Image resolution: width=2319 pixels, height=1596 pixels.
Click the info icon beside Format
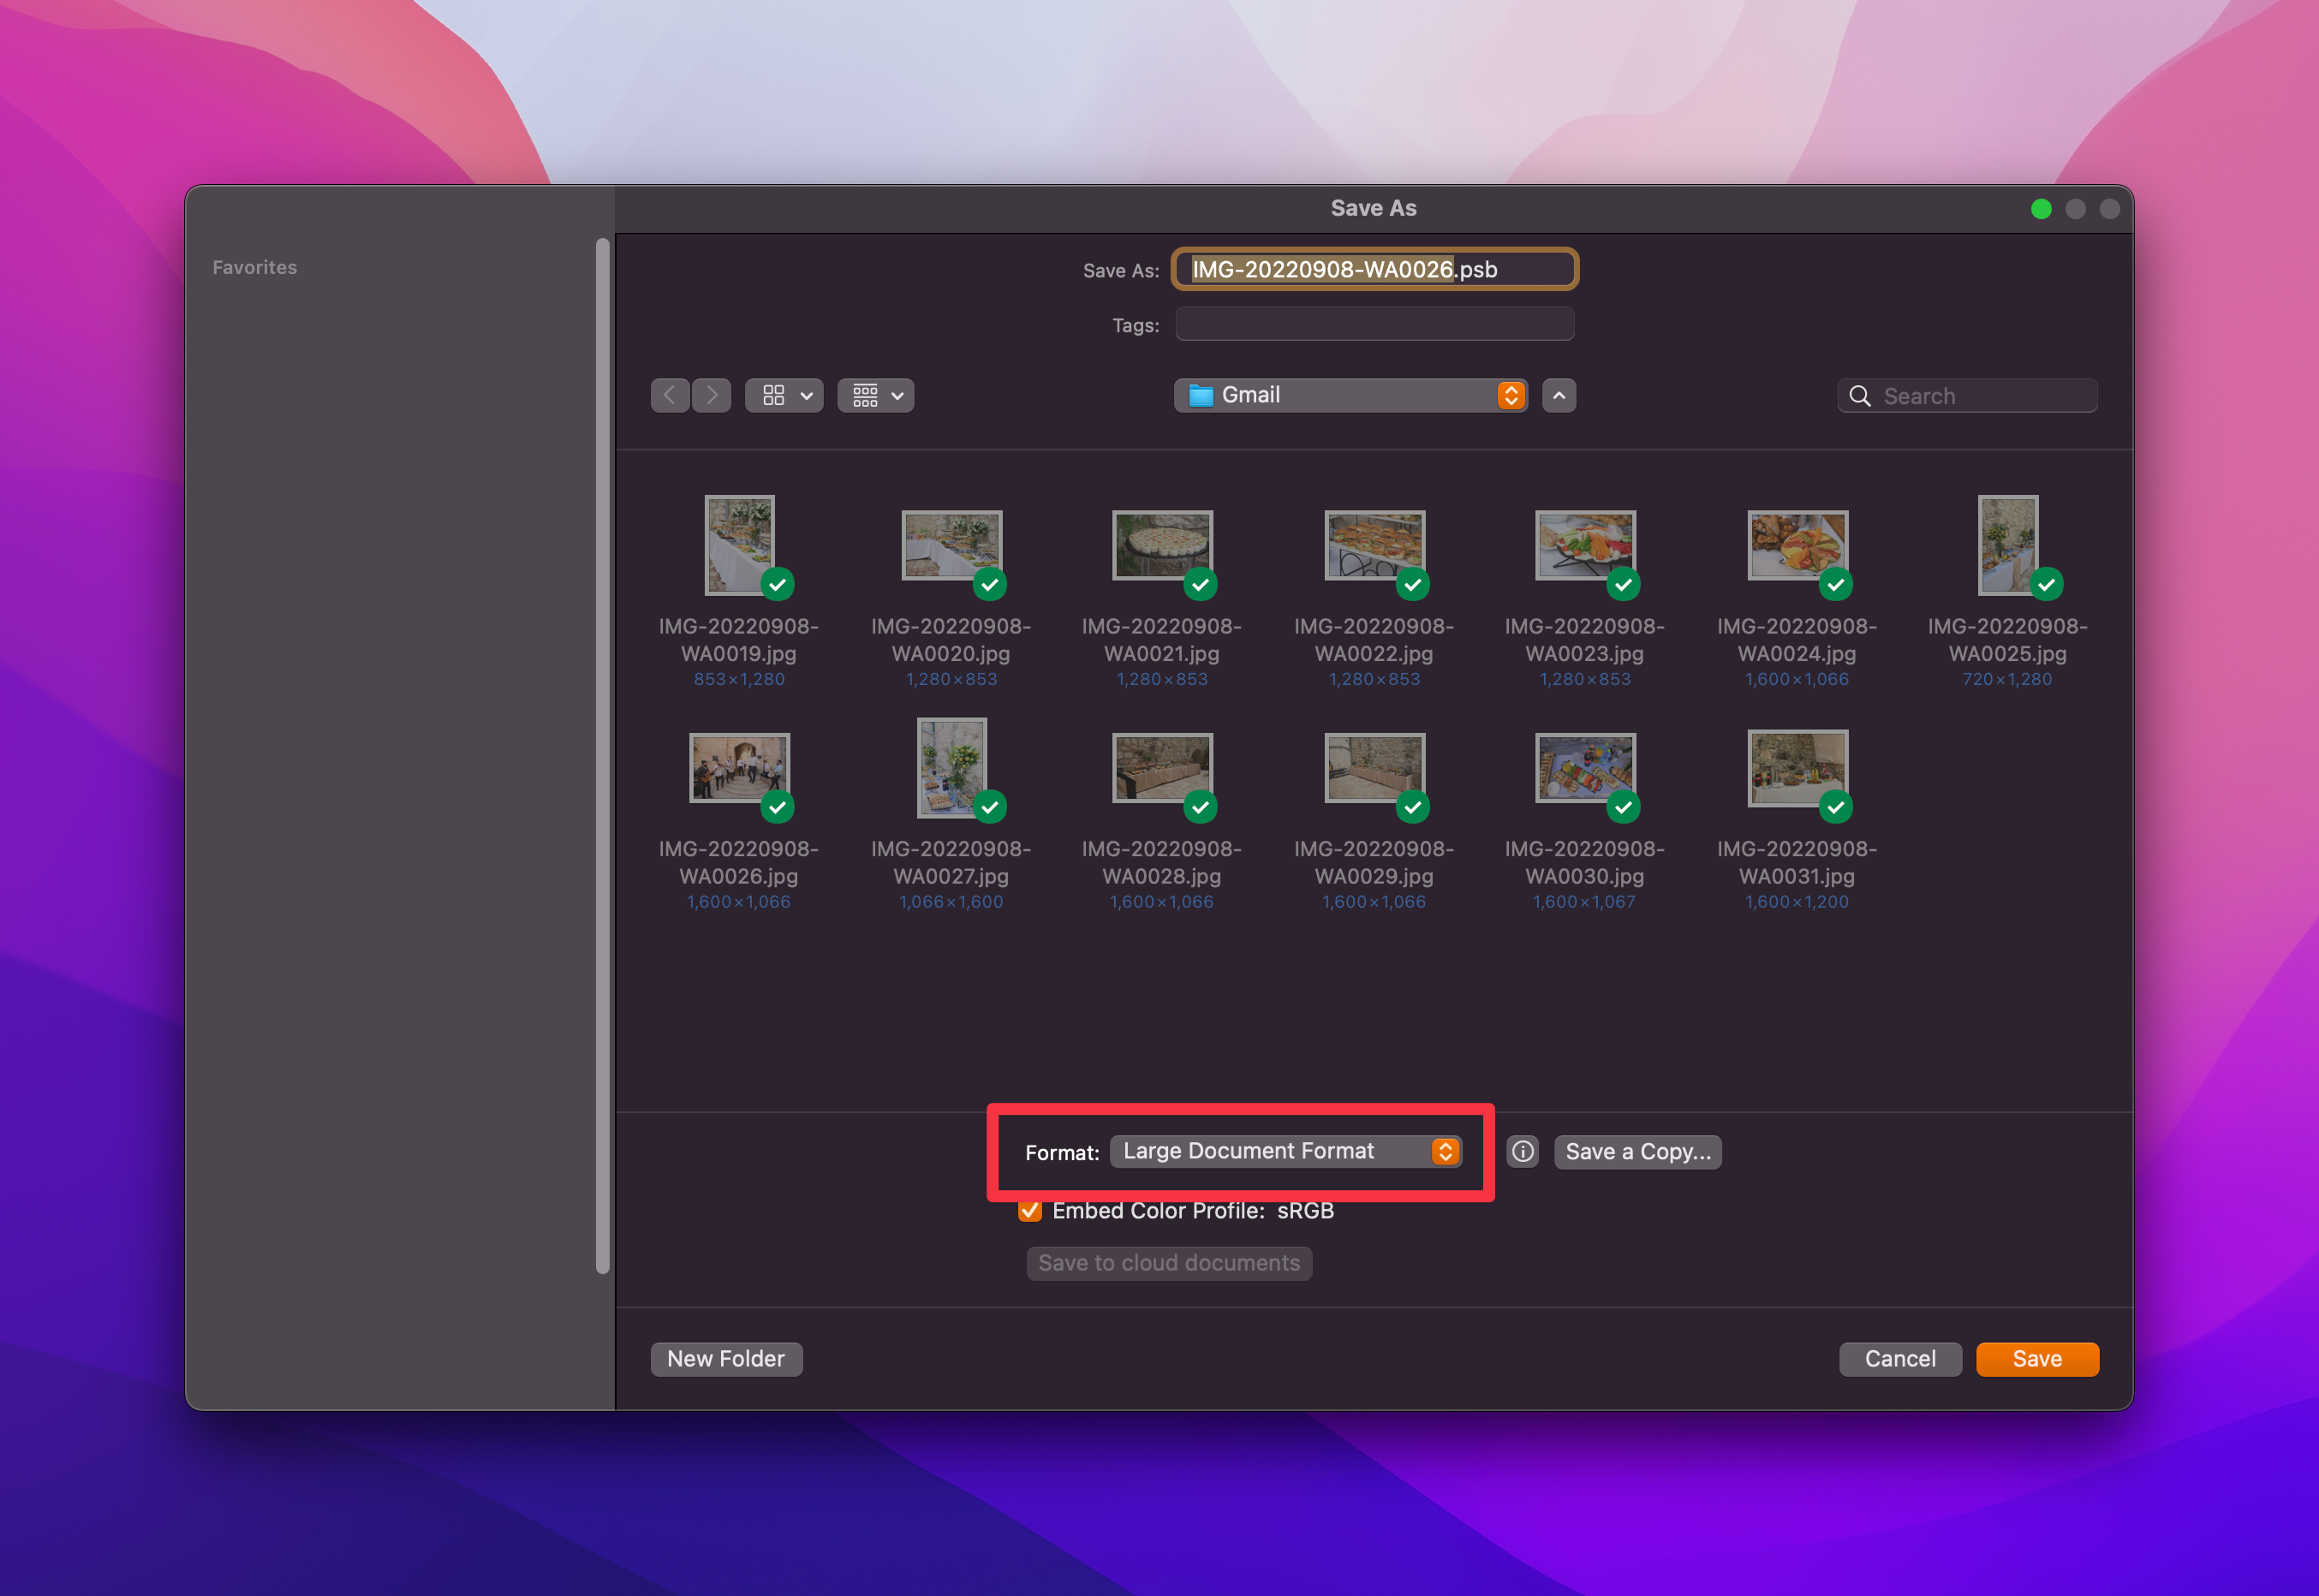[x=1522, y=1152]
